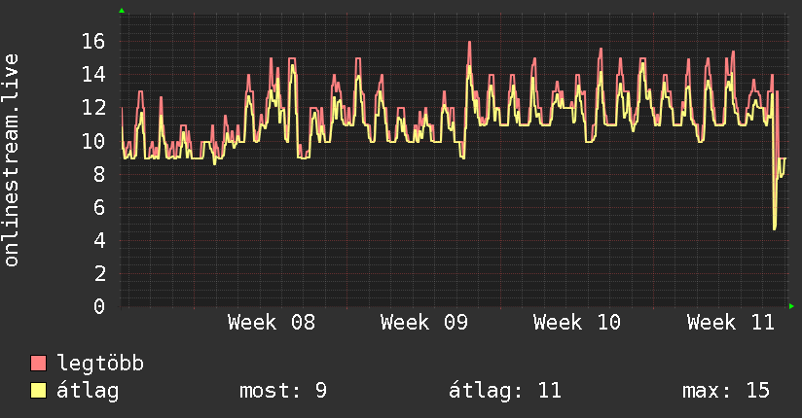Click the y-axis label 16
The image size is (802, 418).
[93, 42]
